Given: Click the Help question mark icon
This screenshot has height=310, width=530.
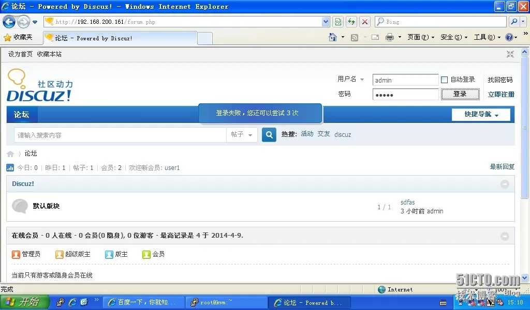Looking at the screenshot, I should pyautogui.click(x=509, y=37).
